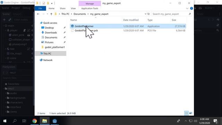Open the notification center
Screen dimensions: 222x125
pyautogui.click(x=215, y=121)
